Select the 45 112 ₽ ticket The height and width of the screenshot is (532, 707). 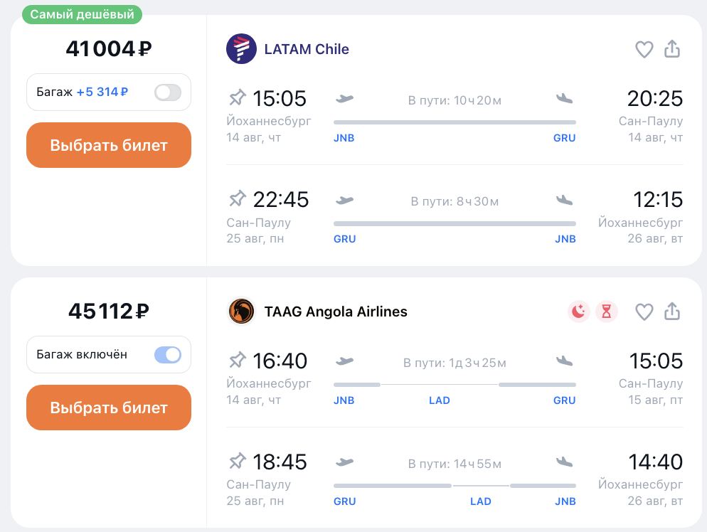(x=109, y=408)
